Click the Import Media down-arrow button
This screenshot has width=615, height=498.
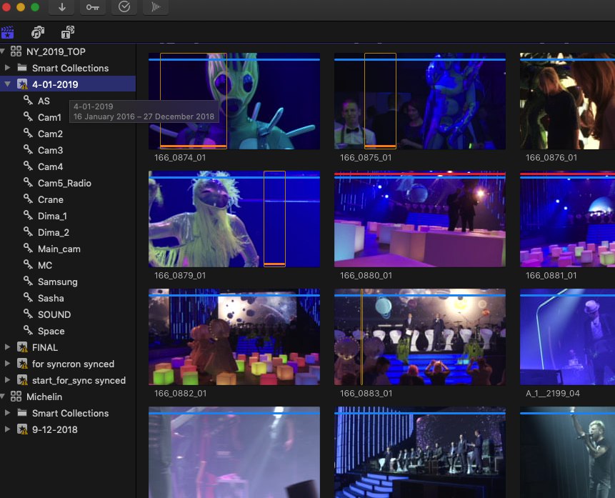coord(61,7)
